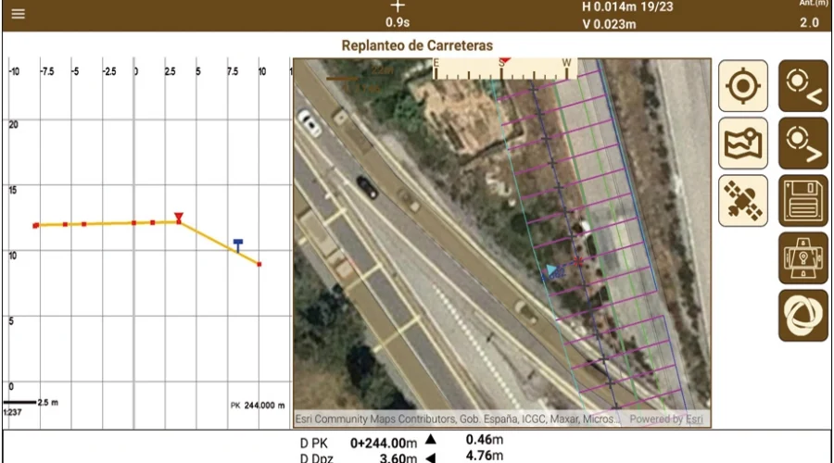The height and width of the screenshot is (463, 834).
Task: Tap the crosshair measure icon above 0.9s
Action: pyautogui.click(x=398, y=6)
